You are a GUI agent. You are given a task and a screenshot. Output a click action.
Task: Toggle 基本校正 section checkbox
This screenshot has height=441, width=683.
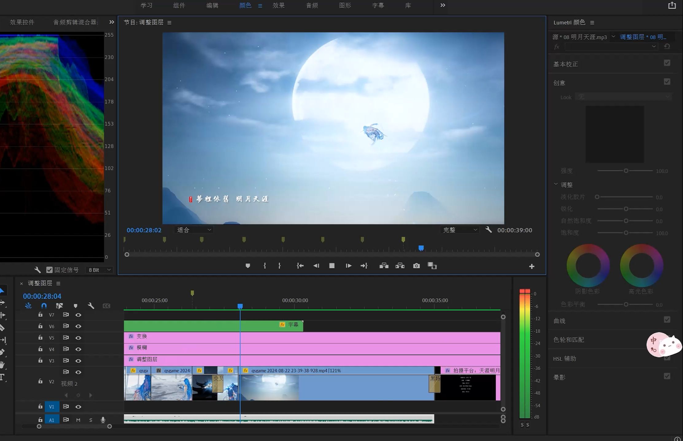click(x=667, y=63)
